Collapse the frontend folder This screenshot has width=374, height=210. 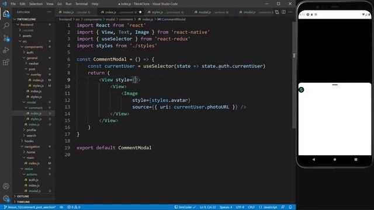point(27,24)
